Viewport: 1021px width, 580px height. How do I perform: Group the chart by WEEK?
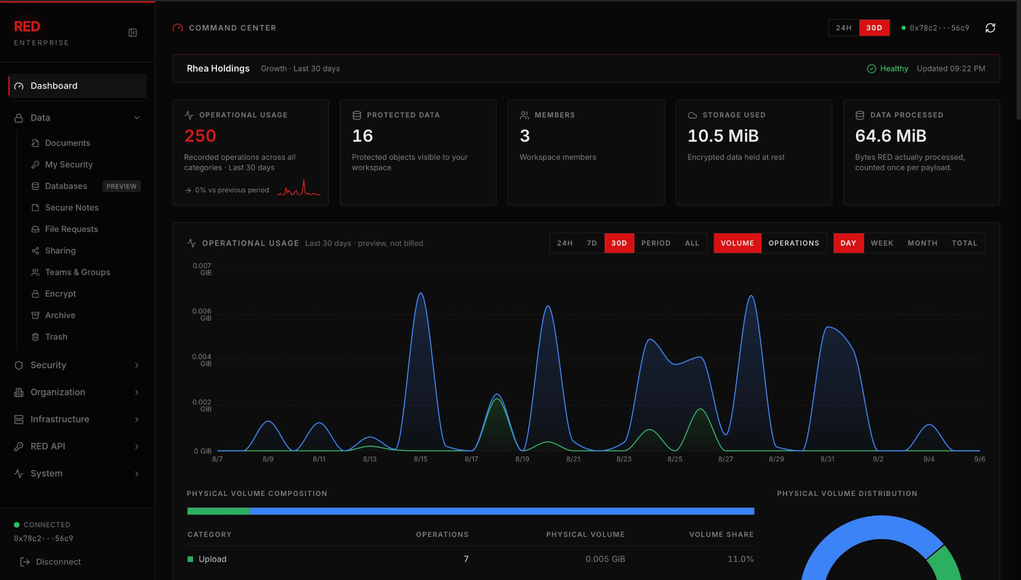pyautogui.click(x=882, y=243)
